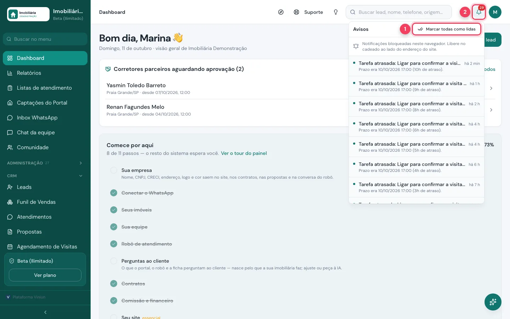
Task: Open Relatórios in the sidebar
Action: tap(45, 73)
